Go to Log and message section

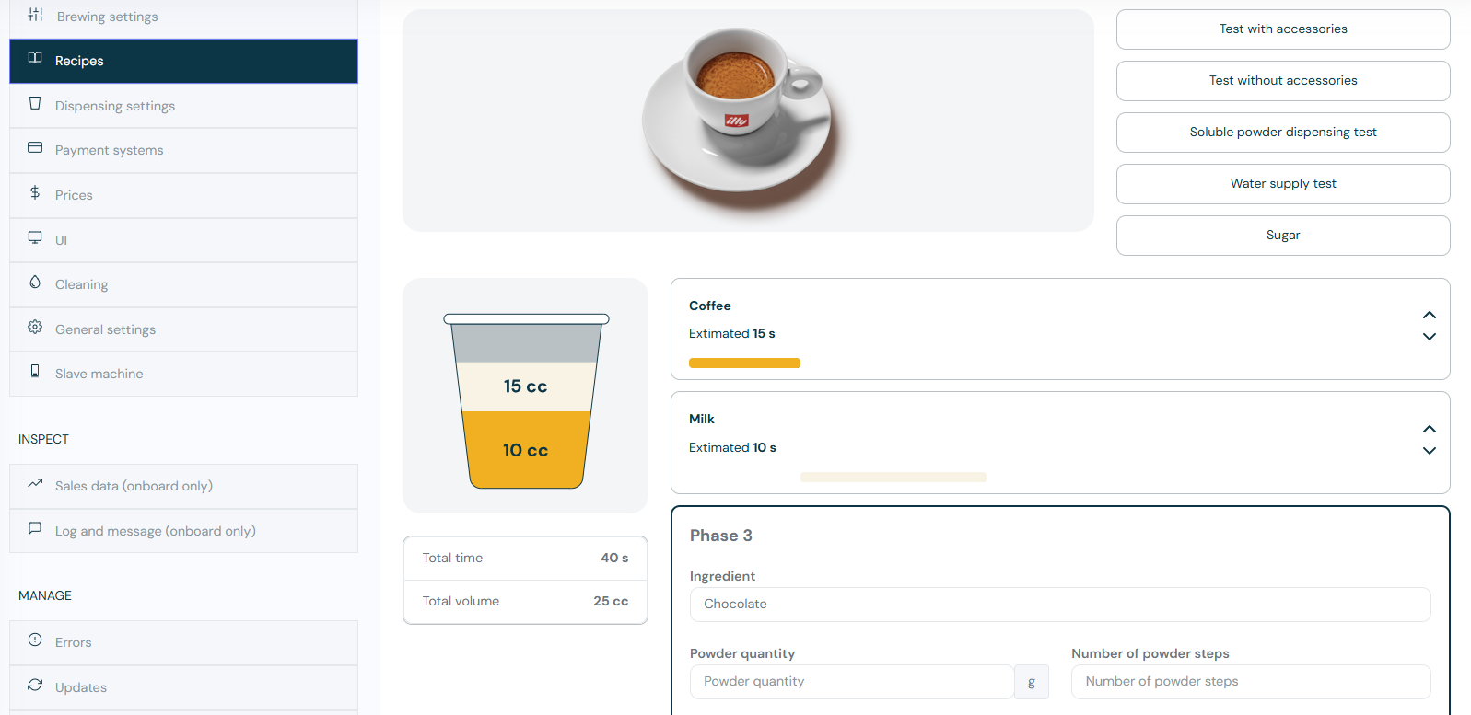point(155,531)
